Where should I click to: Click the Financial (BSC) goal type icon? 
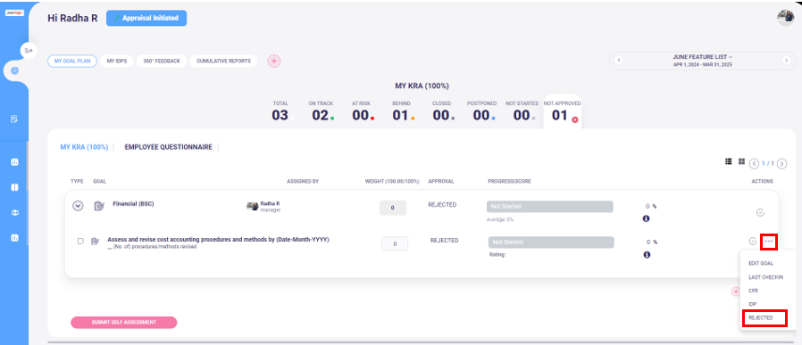[99, 206]
